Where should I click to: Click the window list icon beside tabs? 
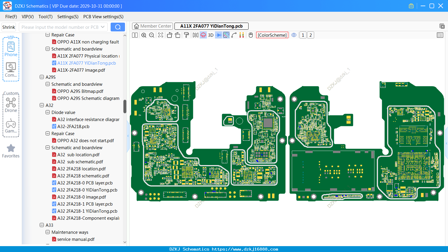point(442,26)
